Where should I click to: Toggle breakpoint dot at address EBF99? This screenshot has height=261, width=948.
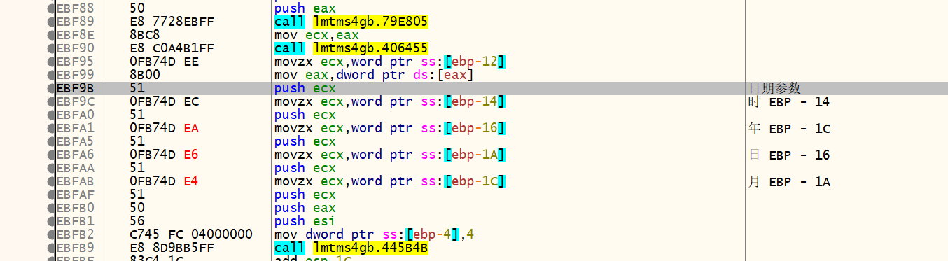pyautogui.click(x=50, y=75)
